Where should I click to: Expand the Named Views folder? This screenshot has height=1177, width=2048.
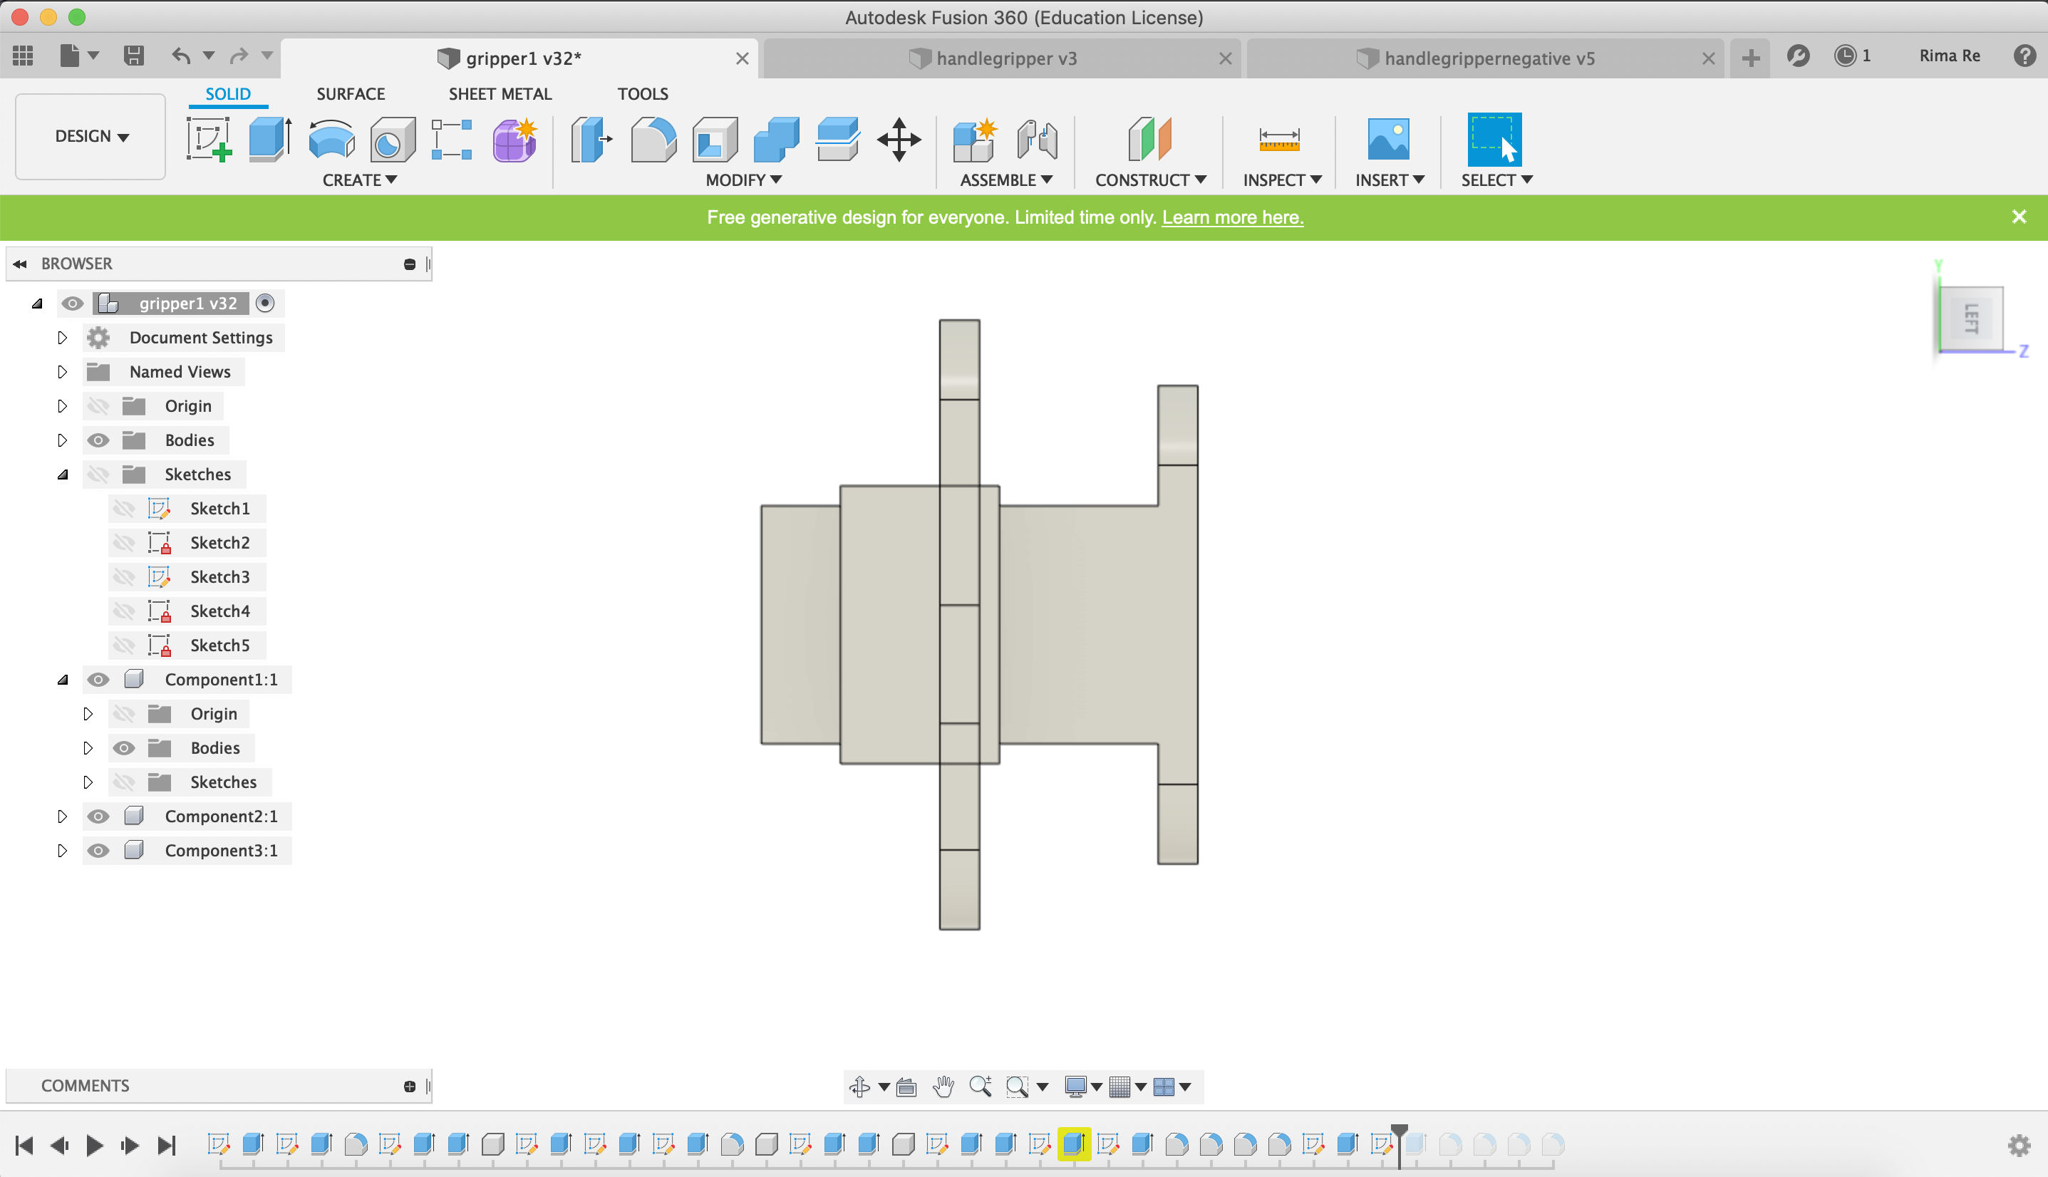click(x=62, y=372)
